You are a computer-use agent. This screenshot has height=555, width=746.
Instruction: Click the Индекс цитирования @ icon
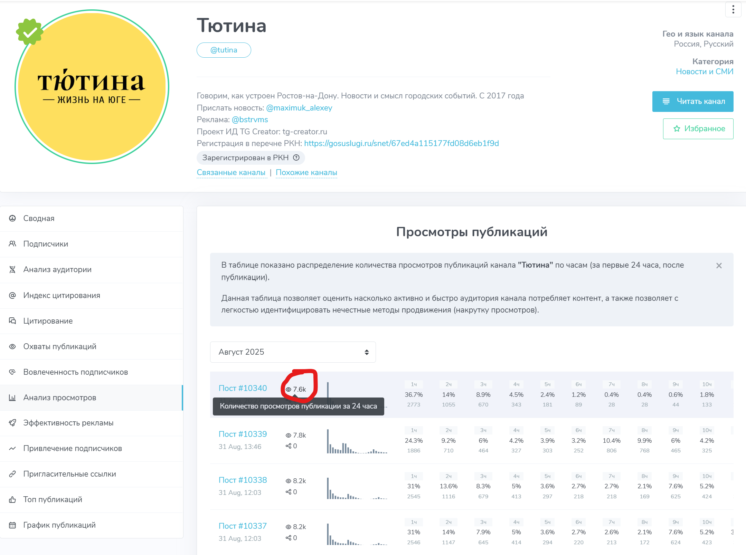(12, 295)
